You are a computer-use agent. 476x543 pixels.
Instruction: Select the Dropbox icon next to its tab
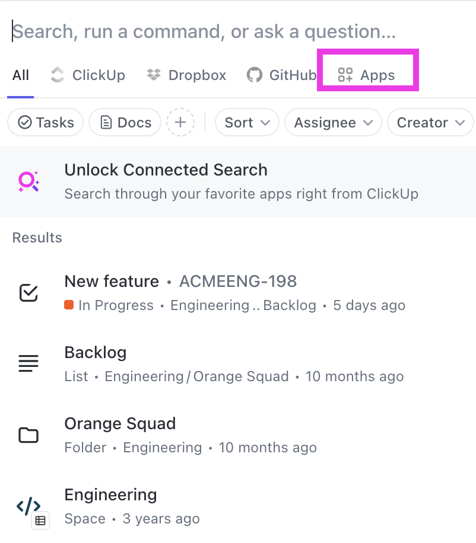(x=153, y=75)
